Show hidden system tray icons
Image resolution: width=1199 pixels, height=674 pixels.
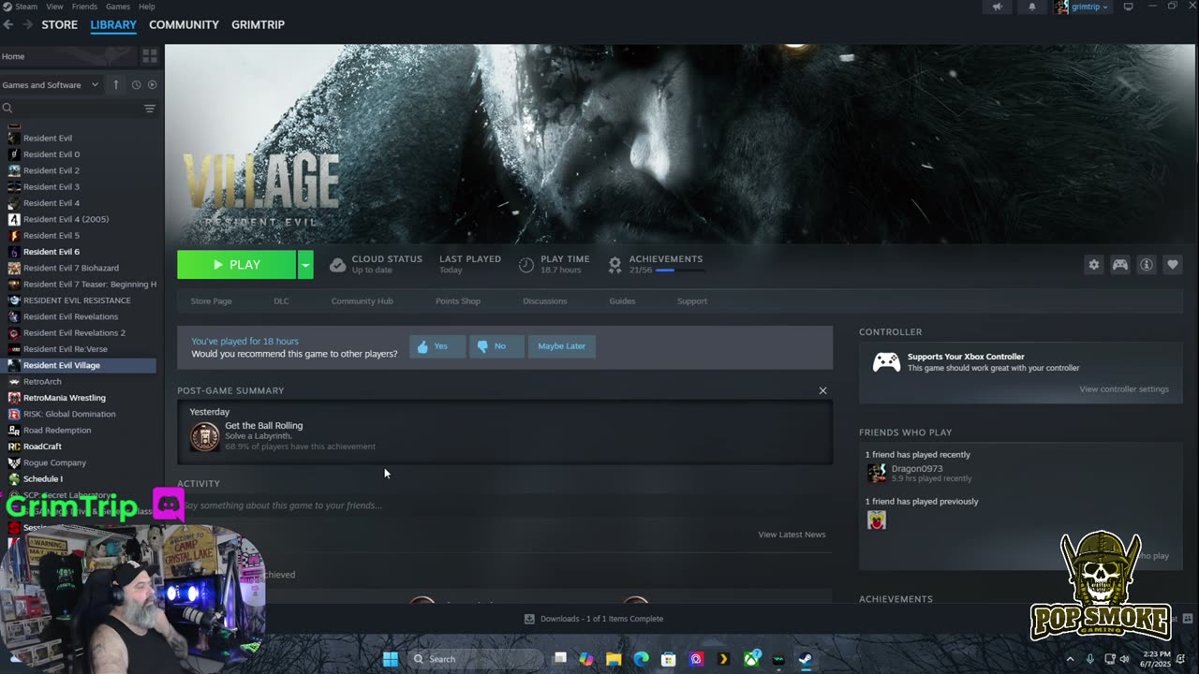pyautogui.click(x=1071, y=659)
